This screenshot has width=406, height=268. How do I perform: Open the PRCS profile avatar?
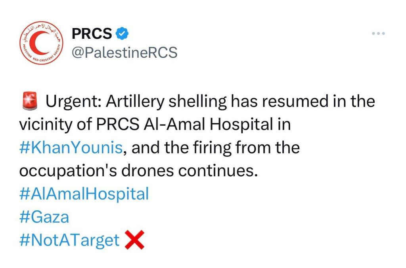click(41, 43)
